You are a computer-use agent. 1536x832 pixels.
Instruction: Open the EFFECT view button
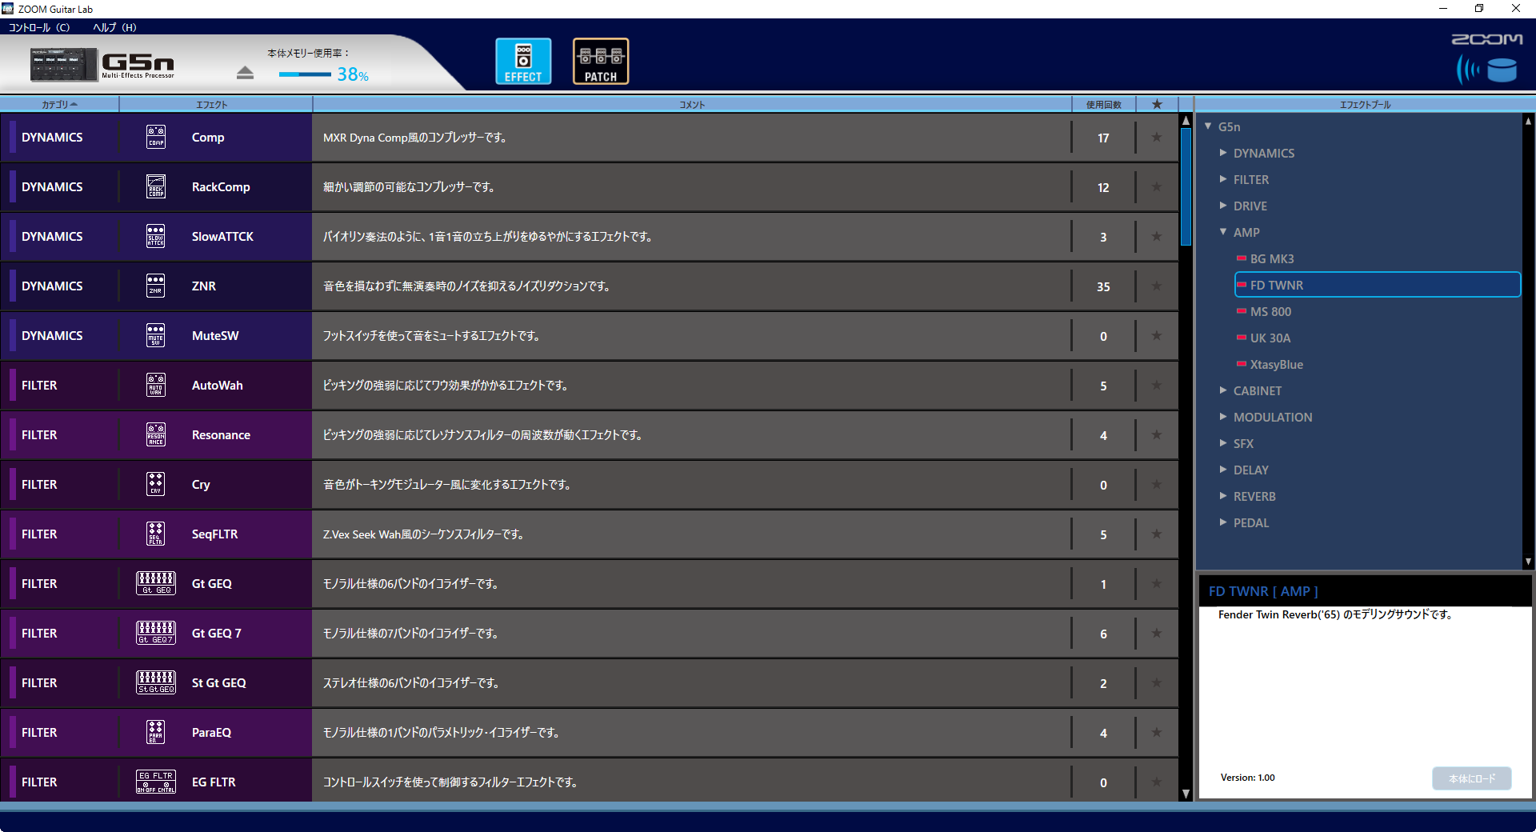coord(523,61)
